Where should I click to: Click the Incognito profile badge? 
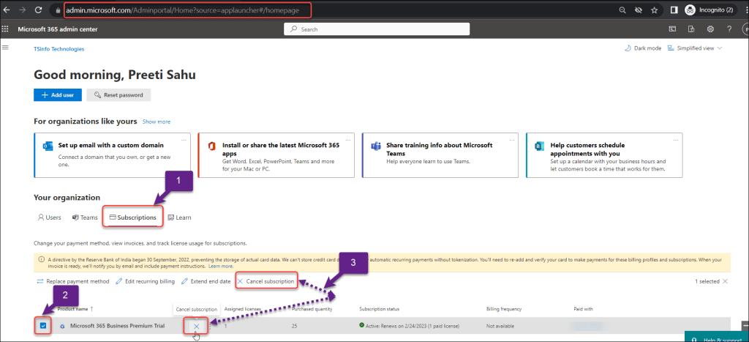pos(710,10)
